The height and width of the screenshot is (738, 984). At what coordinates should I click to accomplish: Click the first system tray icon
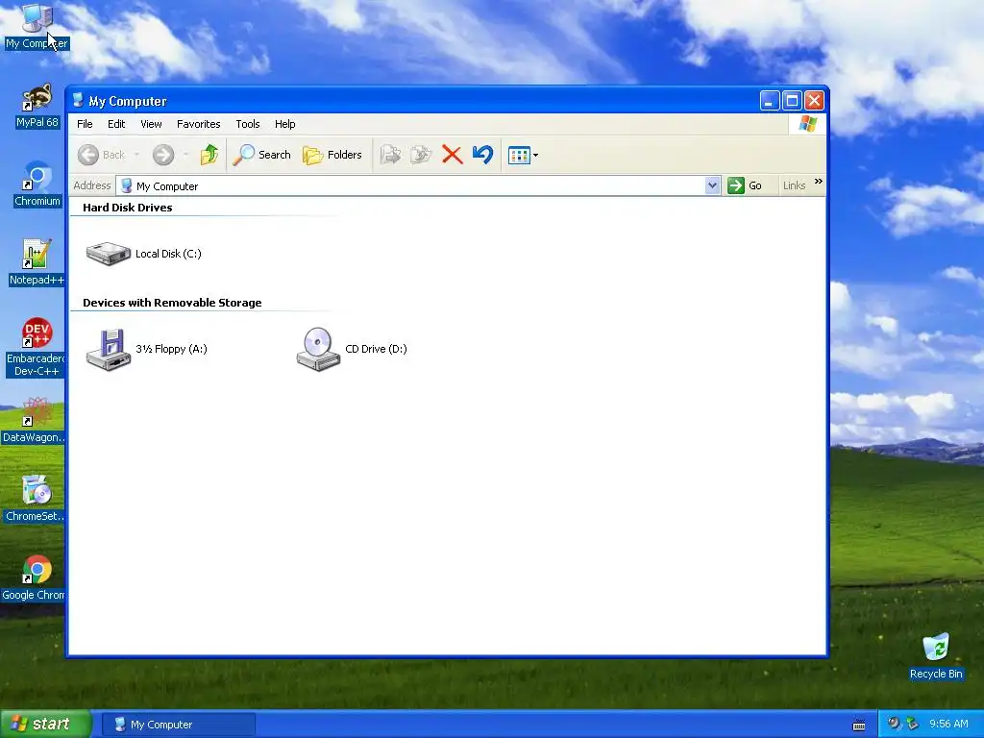894,724
